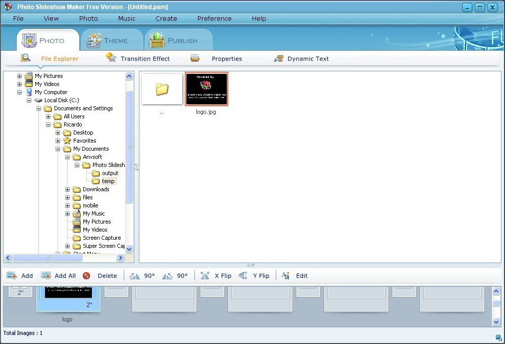Open the Dynamic Text editor
The width and height of the screenshot is (505, 344).
pyautogui.click(x=301, y=58)
